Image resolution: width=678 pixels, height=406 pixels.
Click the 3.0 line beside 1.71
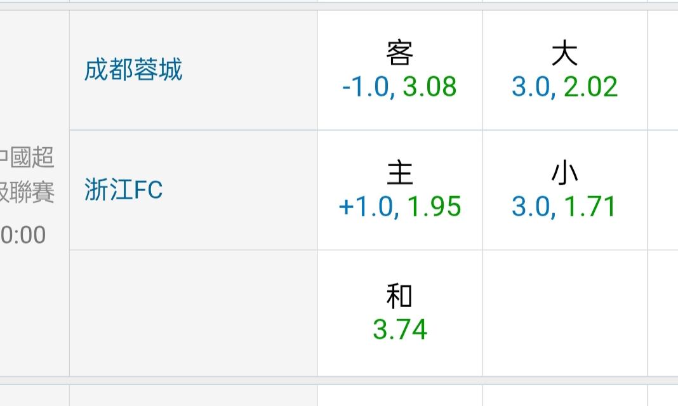click(532, 207)
